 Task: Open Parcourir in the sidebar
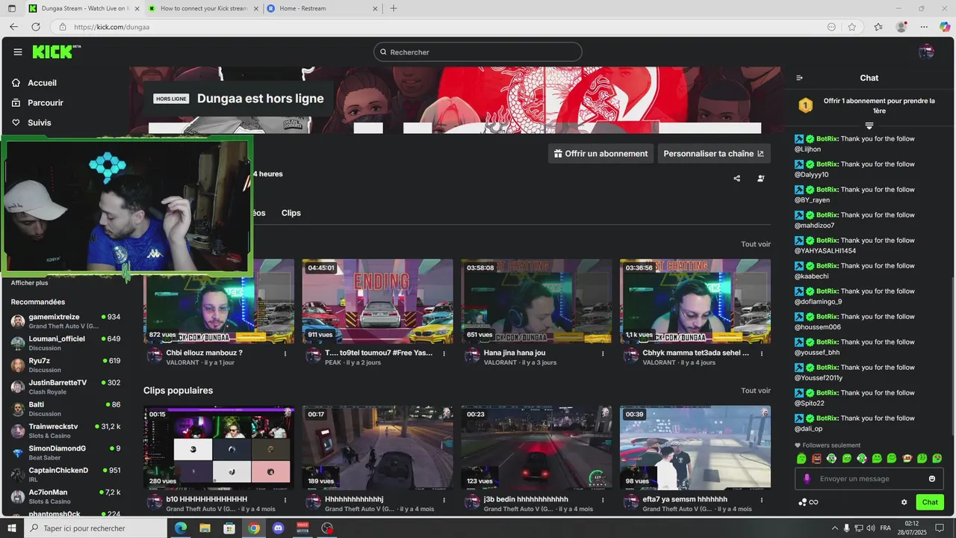(37, 103)
